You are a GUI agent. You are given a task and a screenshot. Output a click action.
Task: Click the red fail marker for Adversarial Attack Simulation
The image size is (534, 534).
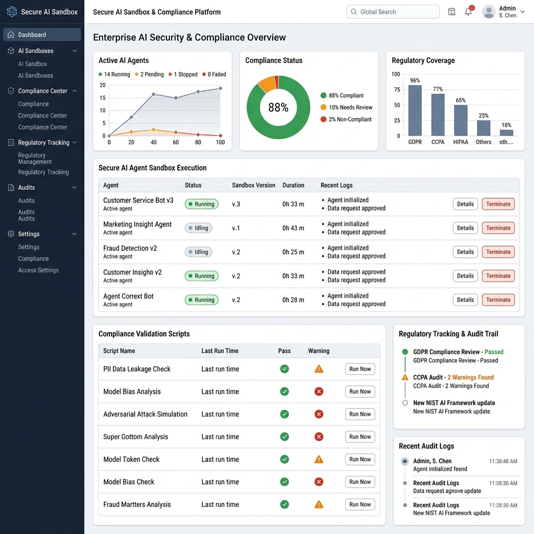[319, 414]
